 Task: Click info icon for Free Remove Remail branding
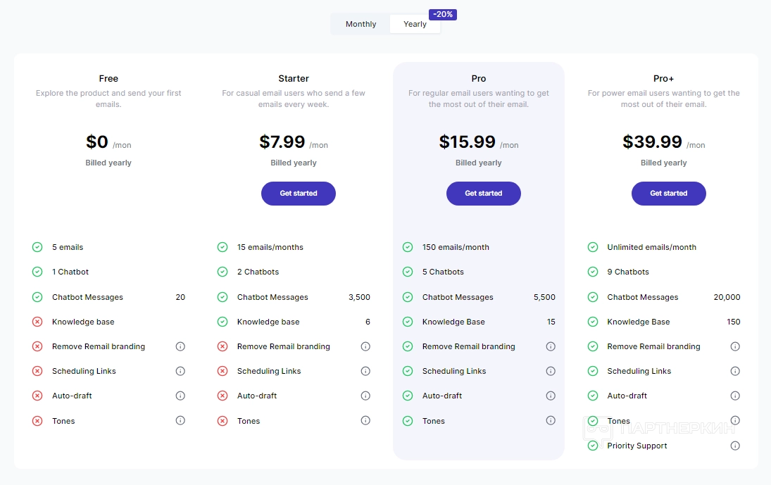tap(180, 346)
